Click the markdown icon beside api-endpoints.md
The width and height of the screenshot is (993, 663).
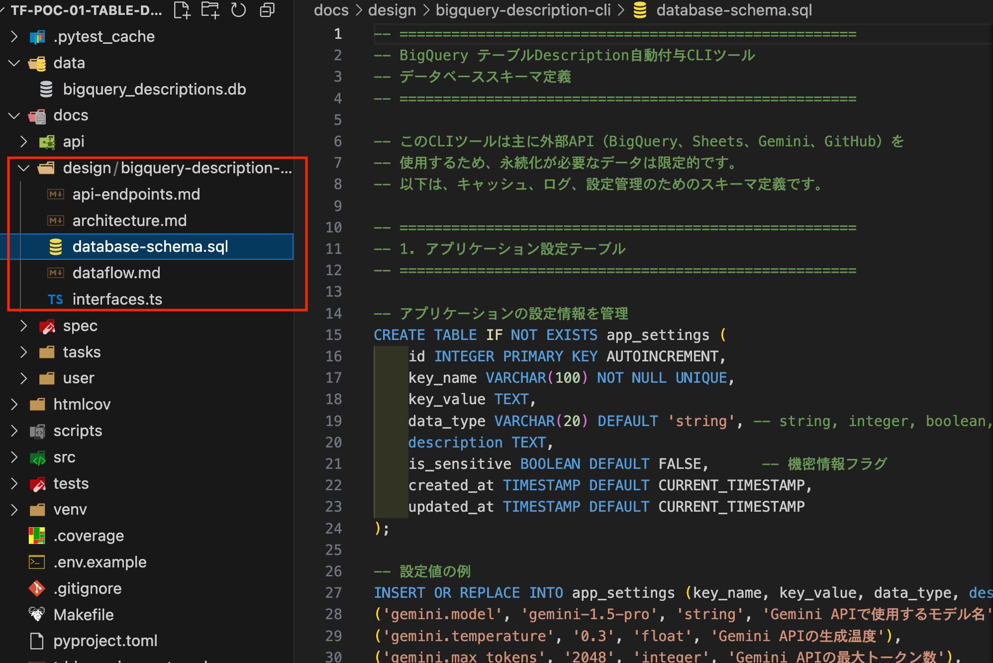(x=56, y=194)
